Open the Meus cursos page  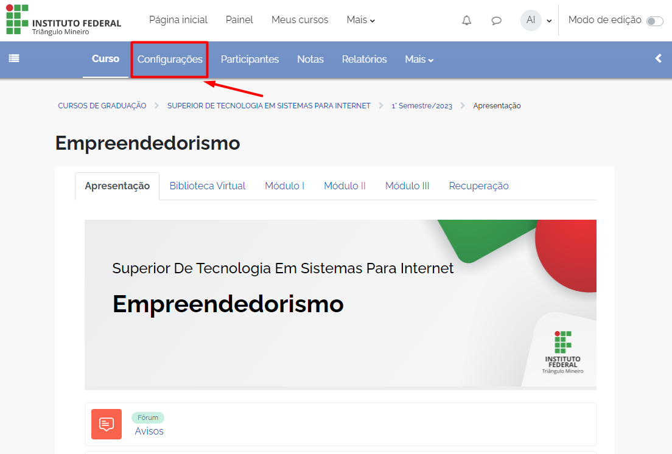pos(299,20)
